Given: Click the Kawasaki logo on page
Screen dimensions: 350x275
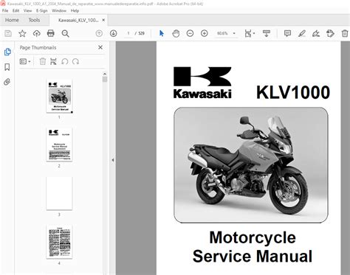Looking at the screenshot, I should tap(202, 83).
